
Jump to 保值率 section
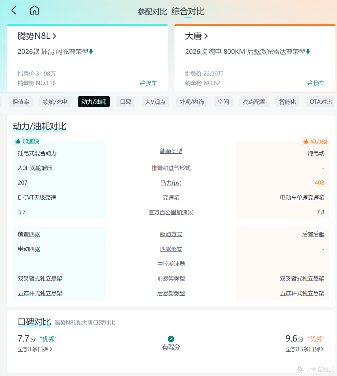pos(21,102)
